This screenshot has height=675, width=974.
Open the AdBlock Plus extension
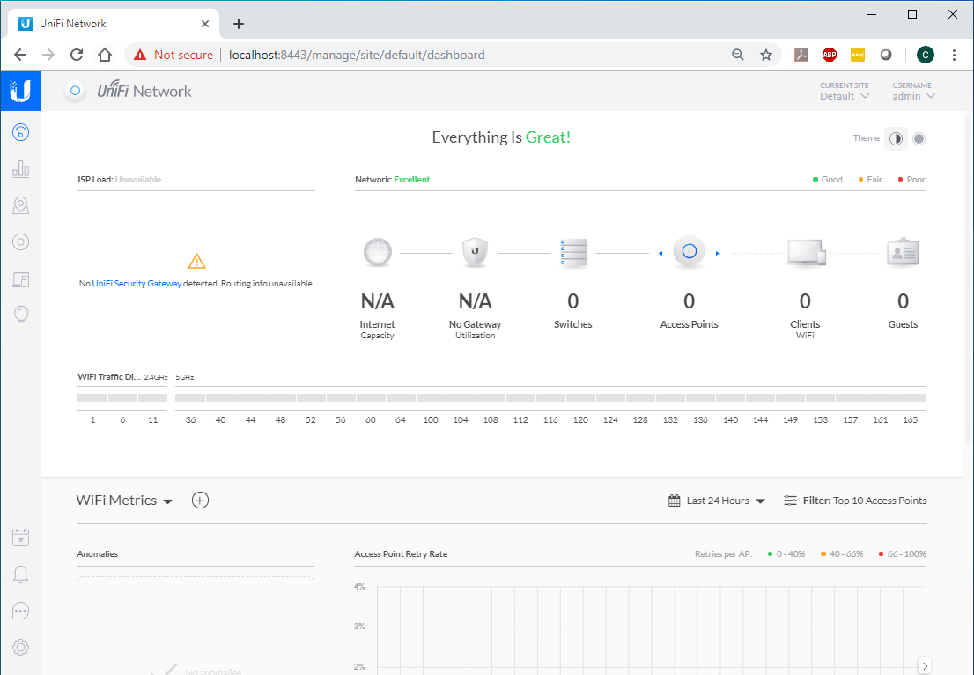point(829,55)
